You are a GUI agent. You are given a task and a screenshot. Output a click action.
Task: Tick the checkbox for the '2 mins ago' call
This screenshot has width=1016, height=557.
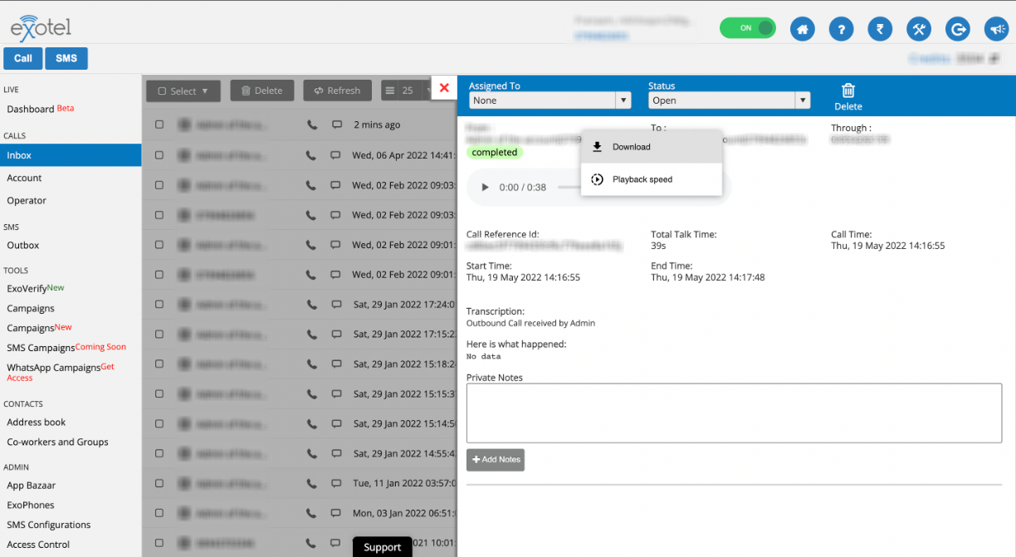(159, 125)
